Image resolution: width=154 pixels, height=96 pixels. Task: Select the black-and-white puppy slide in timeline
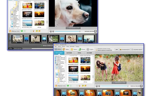[35, 39]
